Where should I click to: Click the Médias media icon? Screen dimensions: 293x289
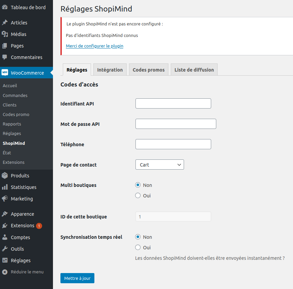tap(5, 34)
